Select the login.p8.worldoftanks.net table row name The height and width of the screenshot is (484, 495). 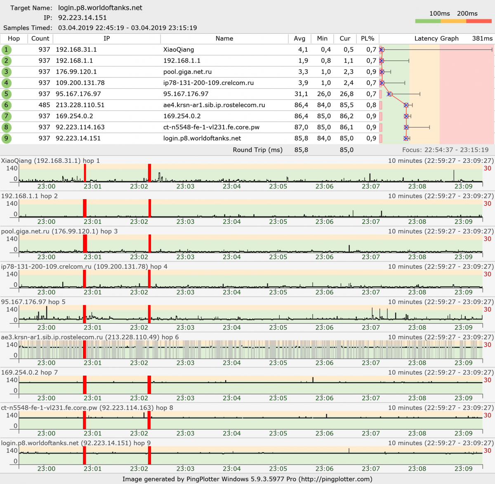pyautogui.click(x=202, y=139)
